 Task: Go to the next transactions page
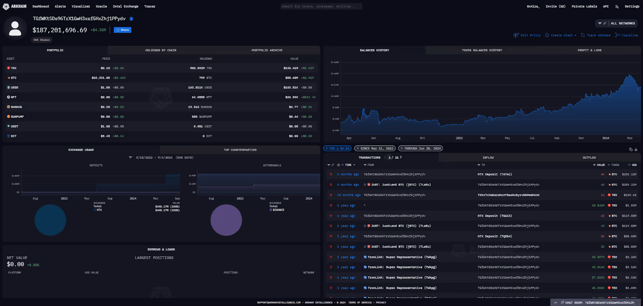[x=401, y=157]
